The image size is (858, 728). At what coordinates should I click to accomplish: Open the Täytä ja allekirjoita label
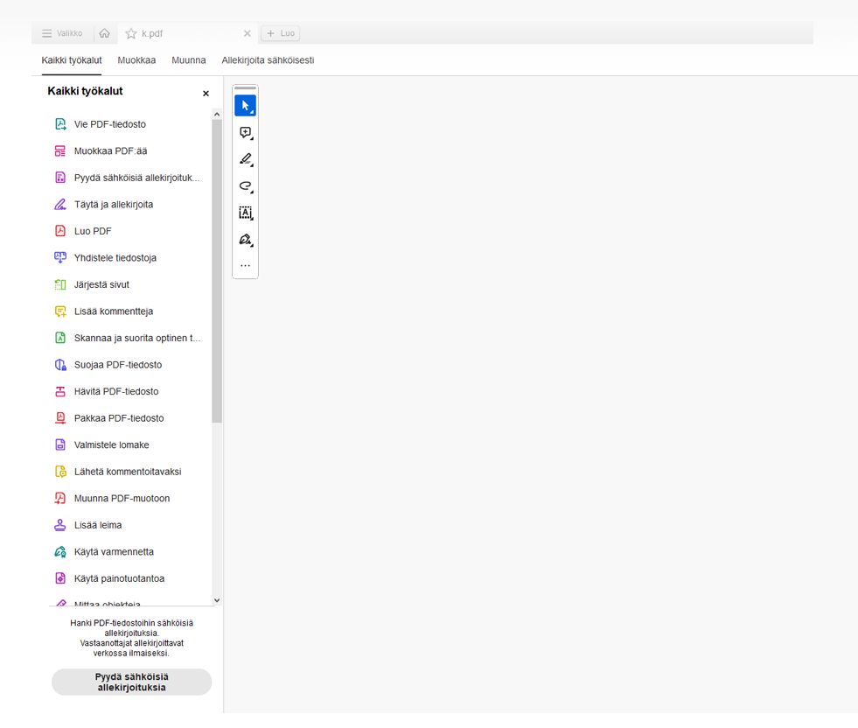[x=114, y=205]
